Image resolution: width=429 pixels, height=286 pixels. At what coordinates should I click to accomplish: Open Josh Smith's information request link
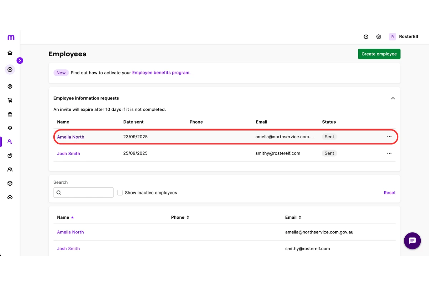[x=69, y=153]
